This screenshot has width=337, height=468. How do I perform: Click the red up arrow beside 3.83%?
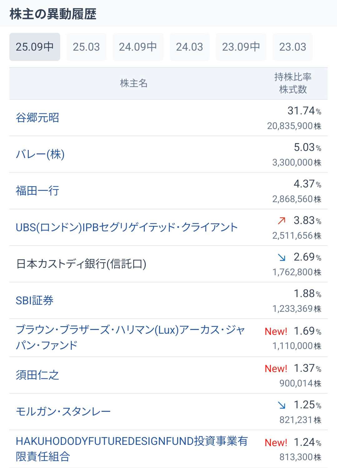281,221
